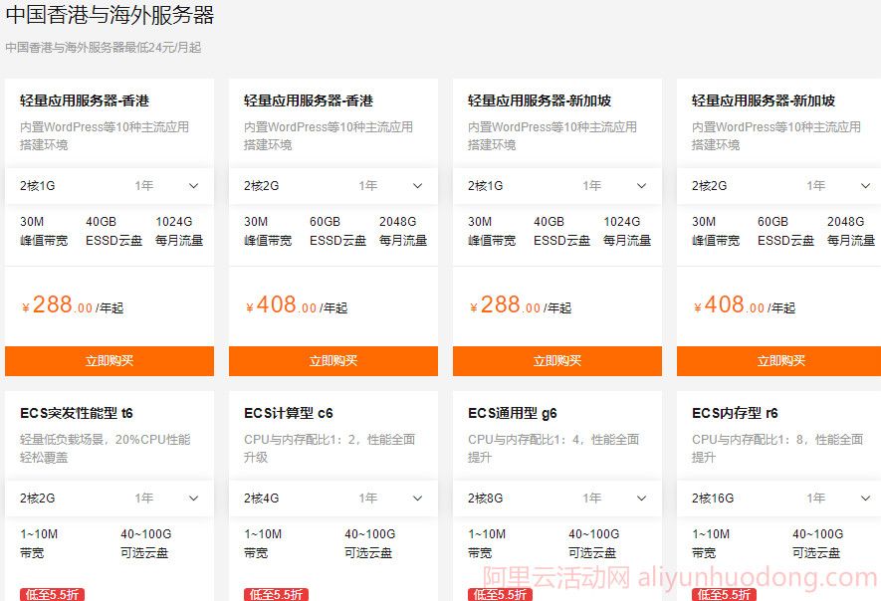Expand the 2核8G dropdown on the ECS通用型 g6 card

tap(557, 499)
